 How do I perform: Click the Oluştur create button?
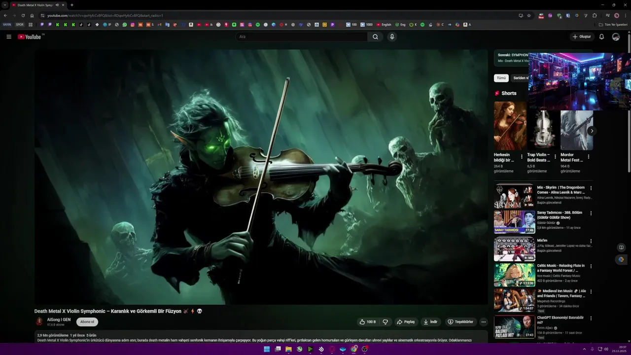[x=582, y=36]
